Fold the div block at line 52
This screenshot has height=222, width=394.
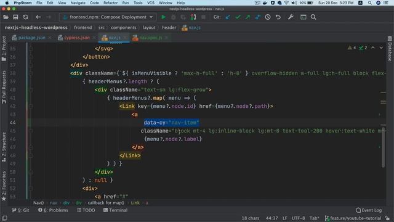[x=31, y=189]
